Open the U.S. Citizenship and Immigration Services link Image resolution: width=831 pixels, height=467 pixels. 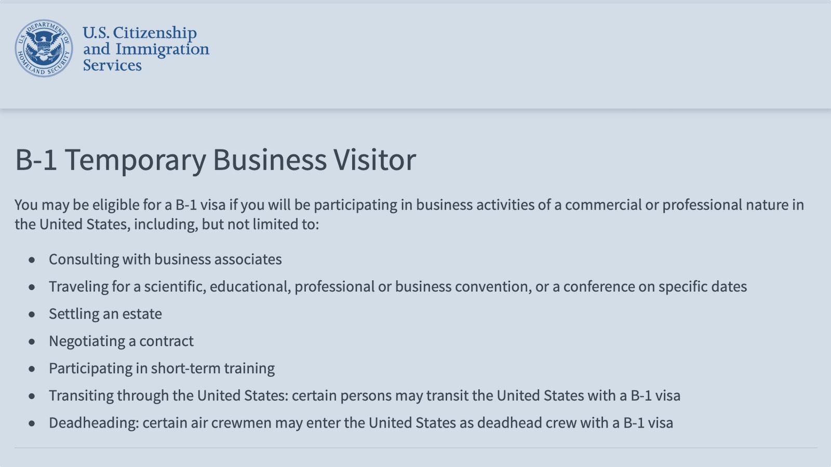pos(146,49)
